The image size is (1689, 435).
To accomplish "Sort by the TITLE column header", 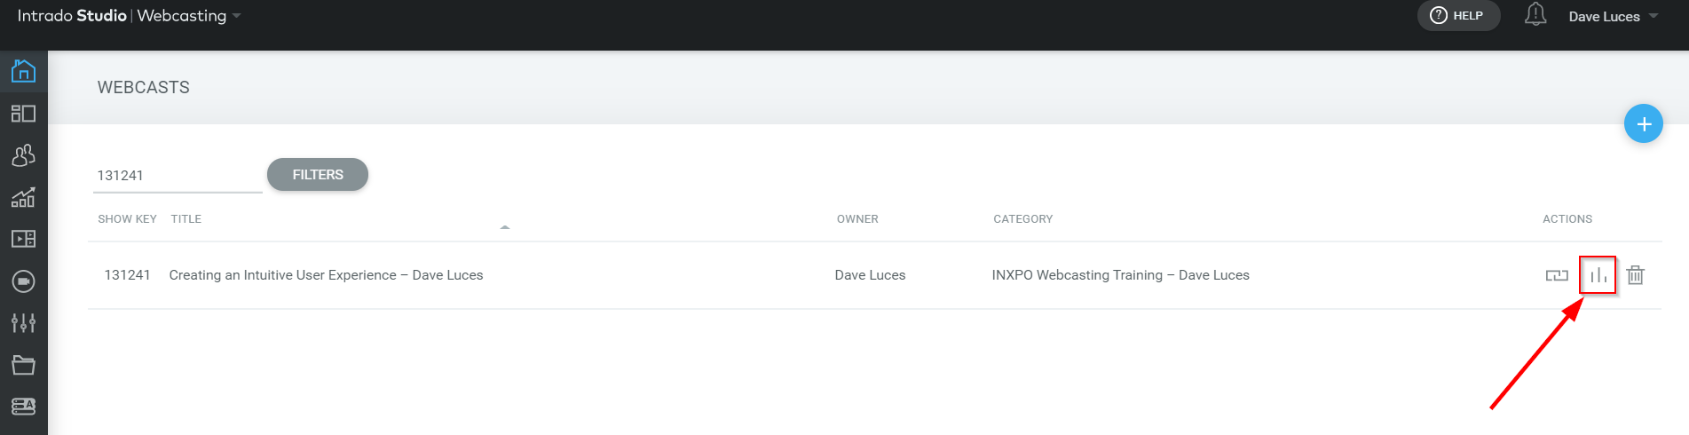I will 186,219.
